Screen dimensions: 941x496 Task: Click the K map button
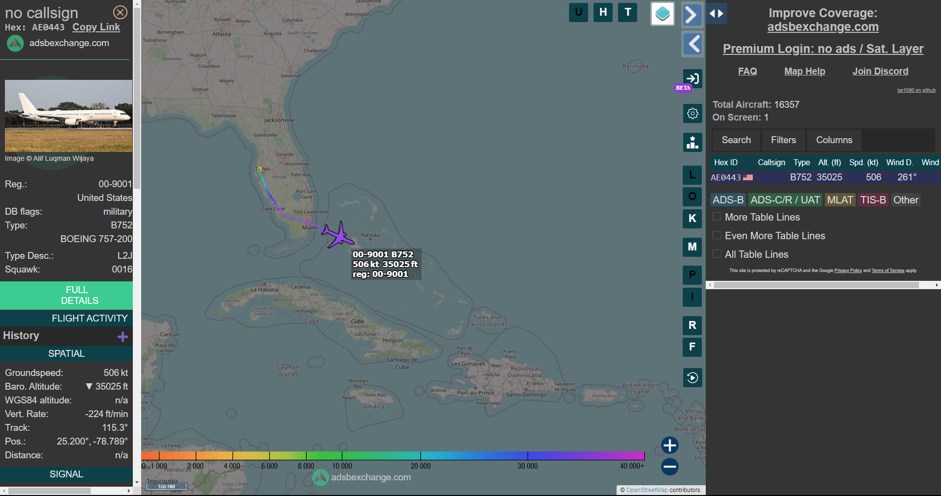coord(693,219)
